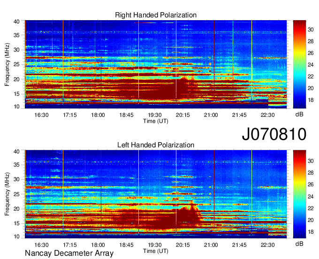319x259 pixels.
Task: Click the 20:15 time tick on the right-handed plot
Action: pos(183,115)
